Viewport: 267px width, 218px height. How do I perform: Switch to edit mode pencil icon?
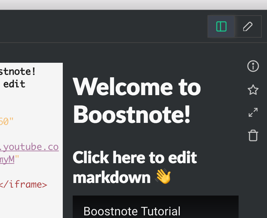[x=248, y=26]
